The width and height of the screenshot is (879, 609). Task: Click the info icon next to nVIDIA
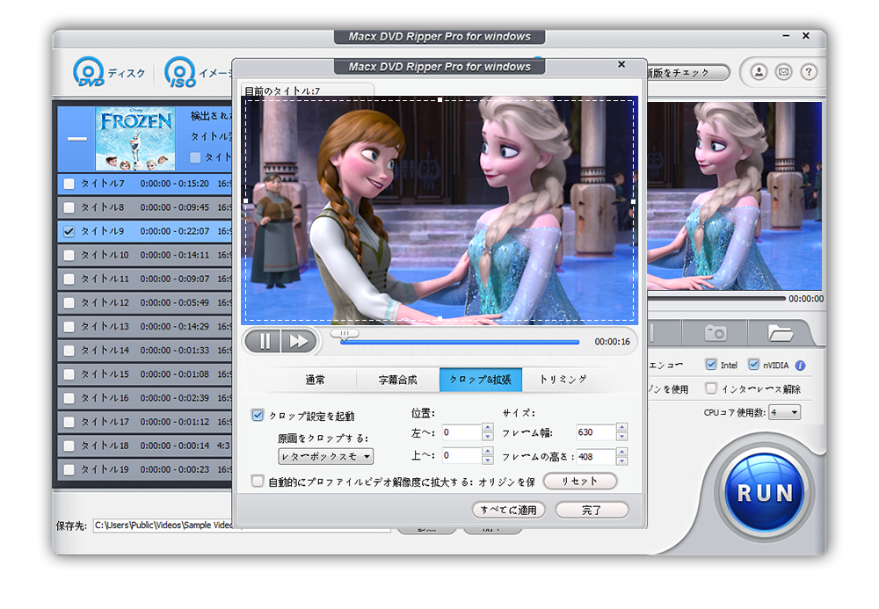(800, 366)
